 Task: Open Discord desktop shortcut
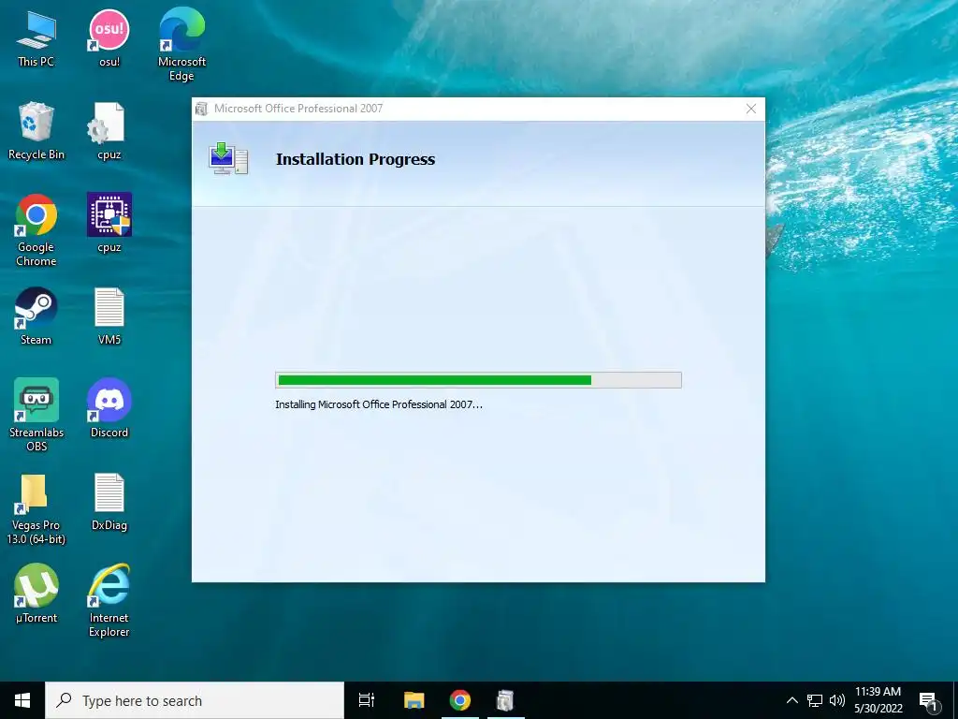point(109,408)
